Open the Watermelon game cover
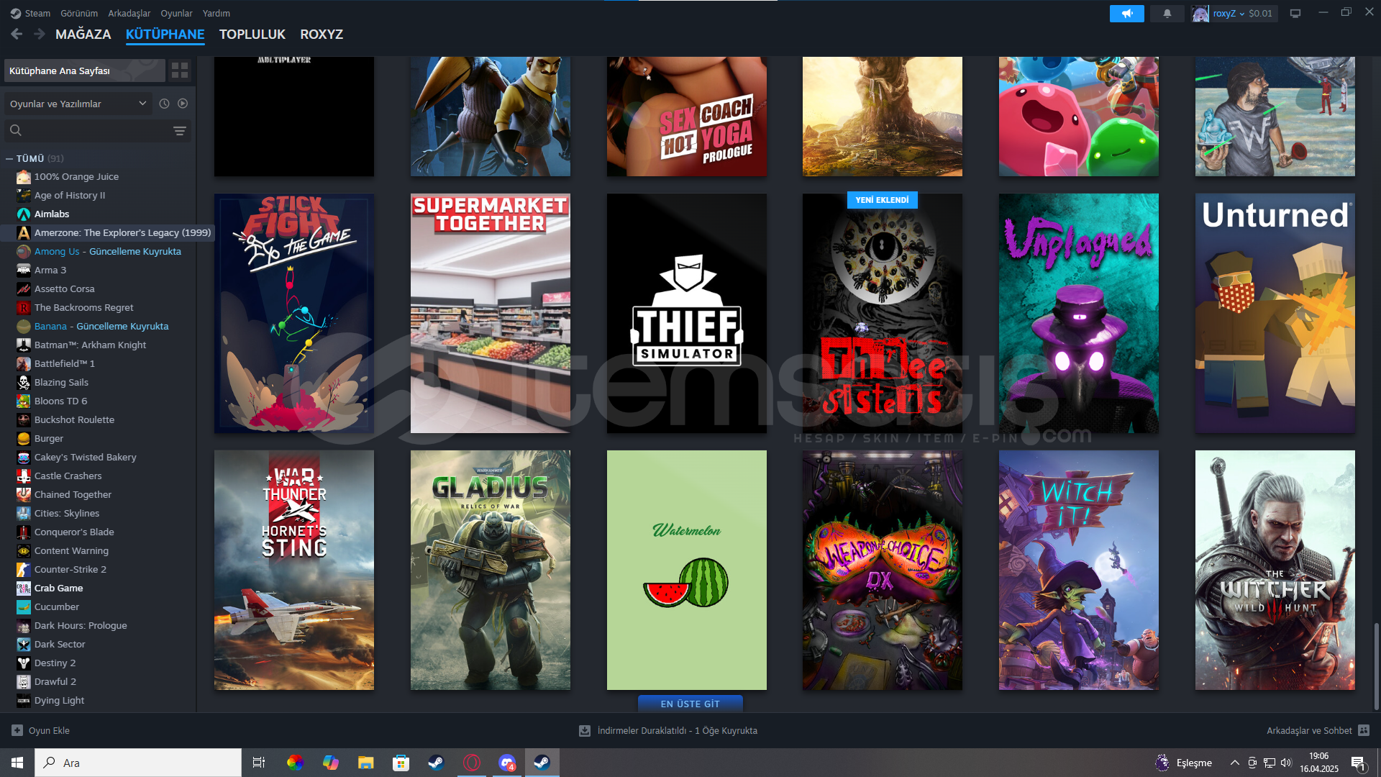Image resolution: width=1381 pixels, height=777 pixels. 686,570
